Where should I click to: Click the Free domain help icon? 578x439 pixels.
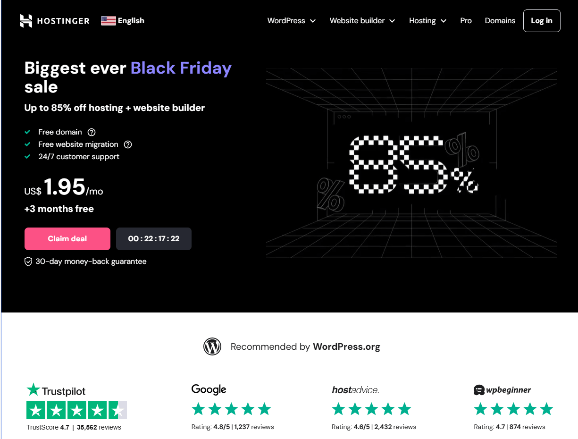pyautogui.click(x=92, y=132)
